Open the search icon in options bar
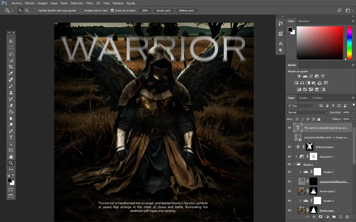Image resolution: width=356 pixels, height=222 pixels. click(339, 10)
